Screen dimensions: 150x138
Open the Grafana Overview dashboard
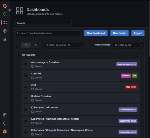(x=41, y=96)
